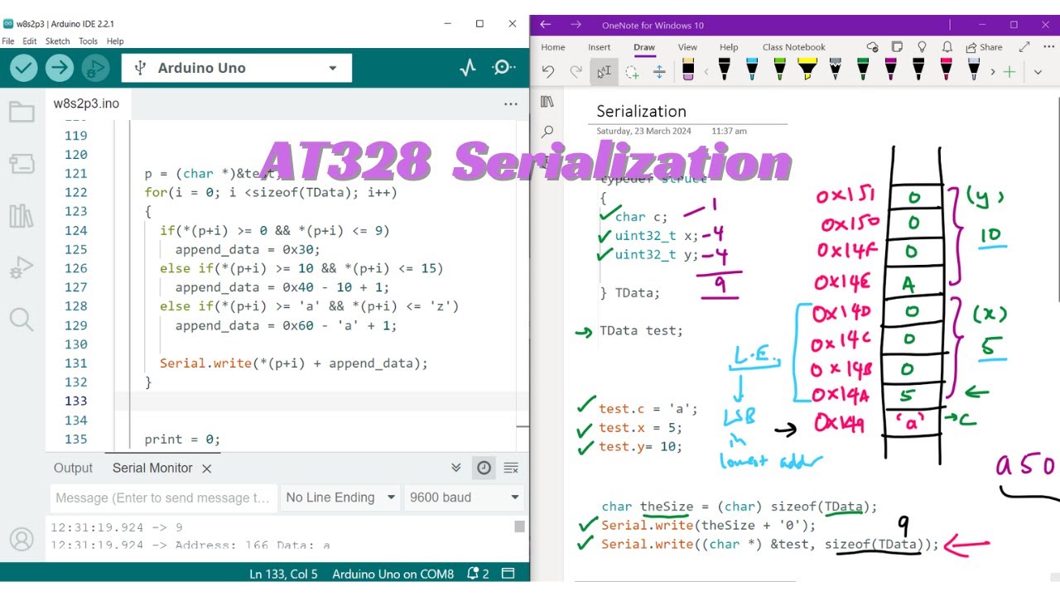Enter full screen mode in OneNote
Image resolution: width=1060 pixels, height=596 pixels.
tap(1024, 47)
